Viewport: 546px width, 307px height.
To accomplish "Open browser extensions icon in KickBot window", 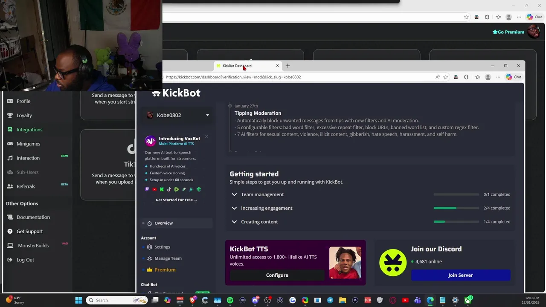I will click(x=466, y=77).
